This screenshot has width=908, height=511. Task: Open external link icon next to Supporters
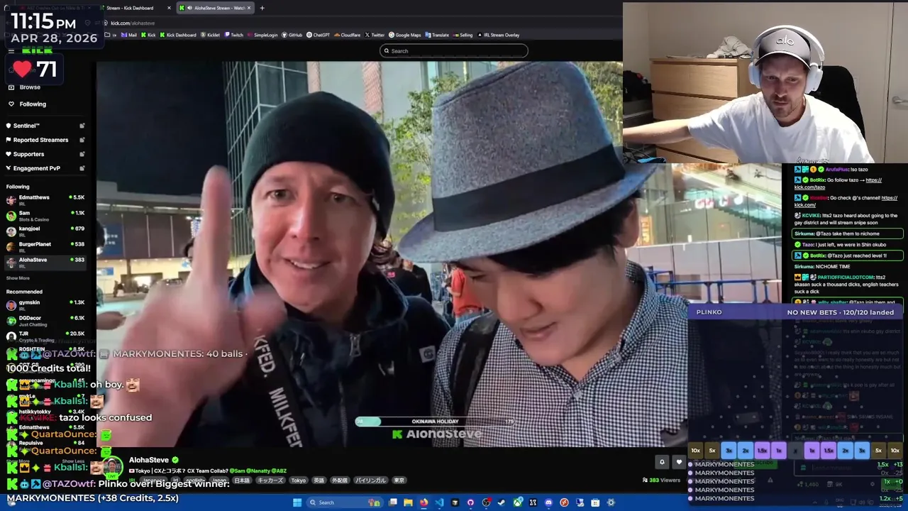(82, 154)
